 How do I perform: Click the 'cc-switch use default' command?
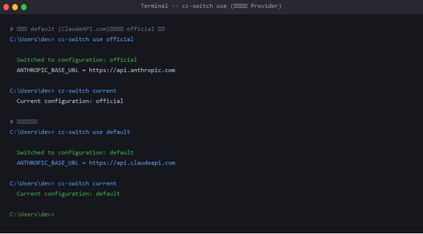pyautogui.click(x=94, y=132)
